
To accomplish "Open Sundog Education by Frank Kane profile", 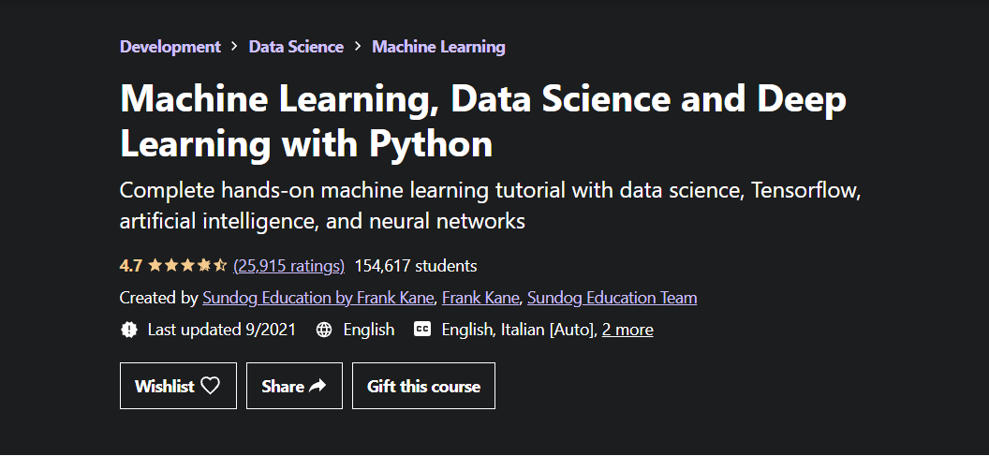I will point(318,299).
